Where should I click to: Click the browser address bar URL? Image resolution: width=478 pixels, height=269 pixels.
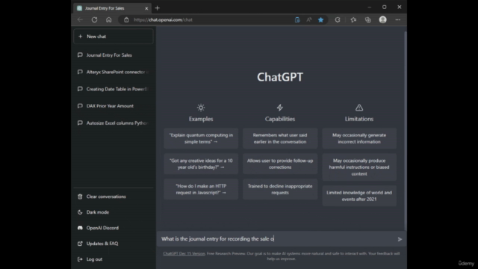(163, 20)
